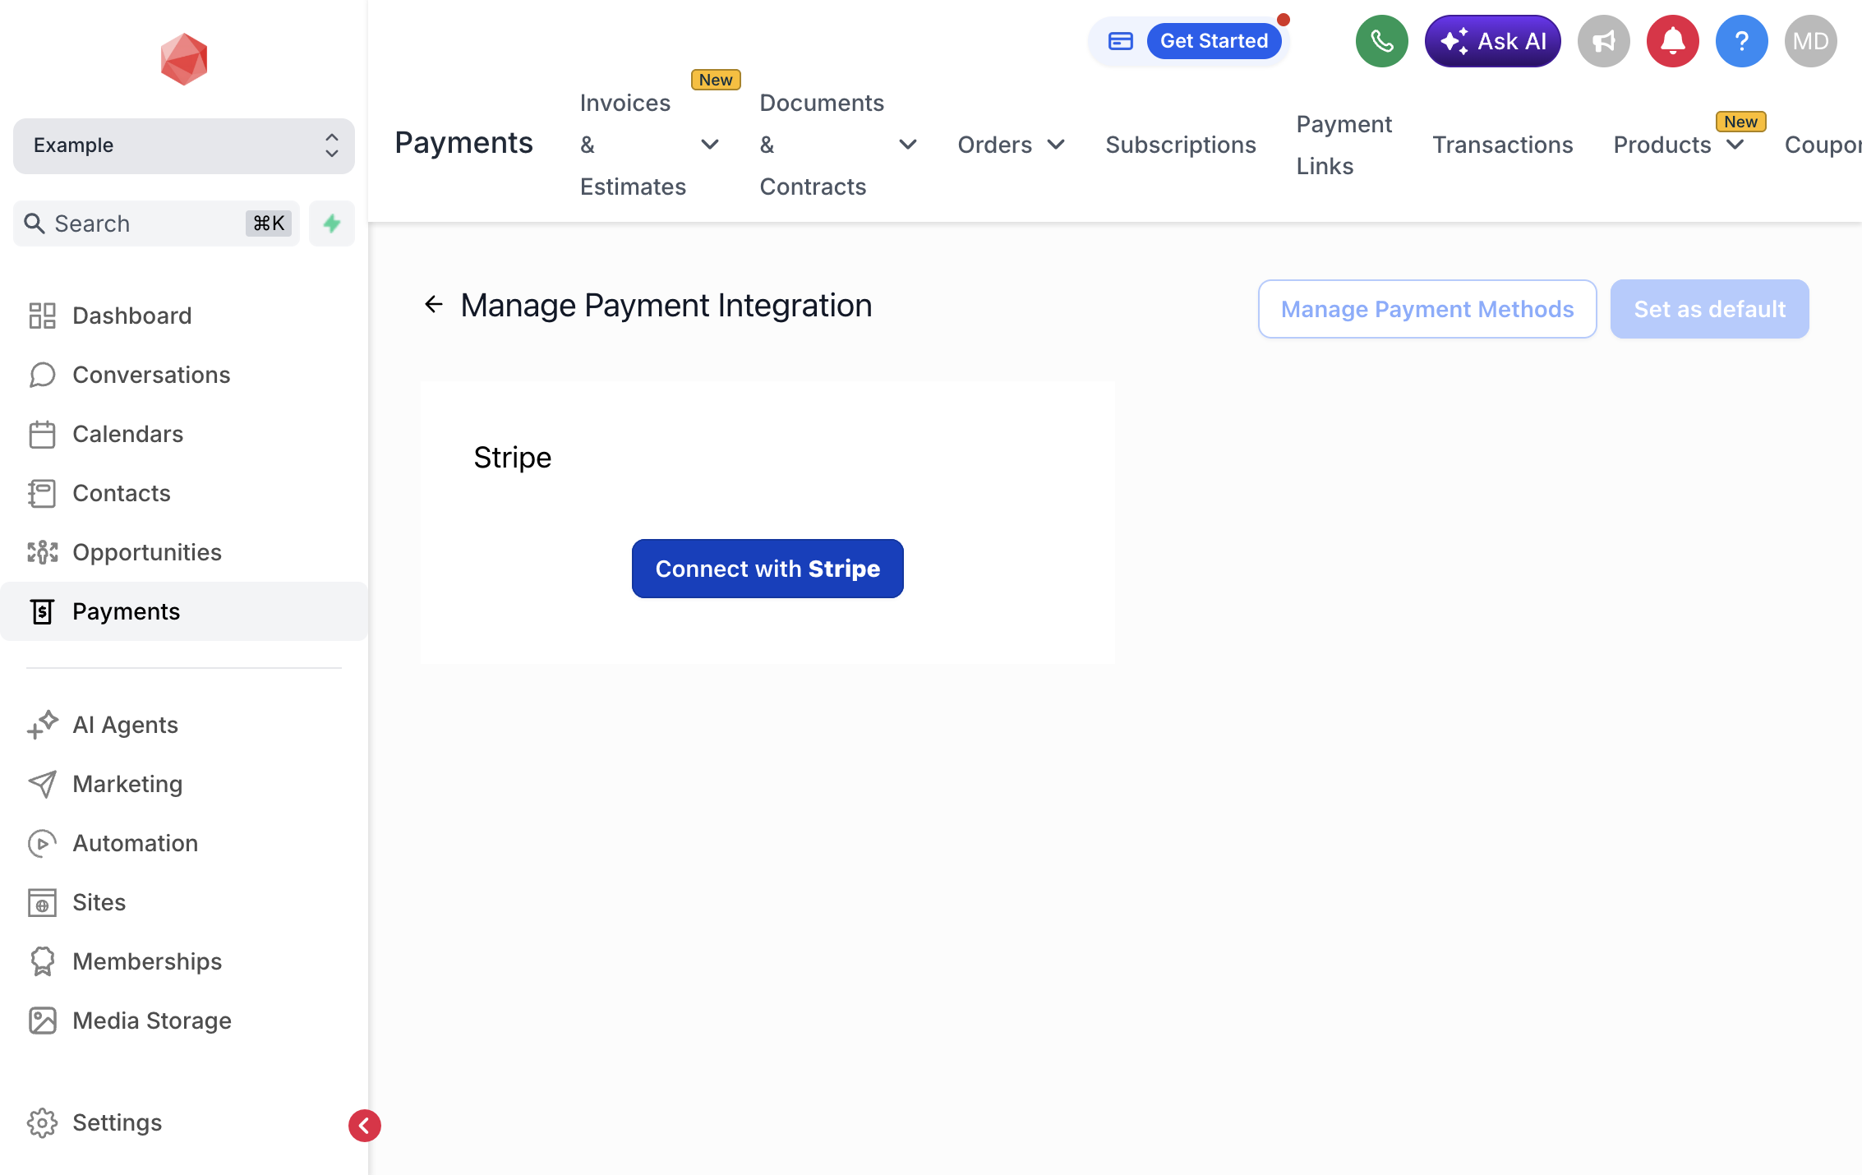Image resolution: width=1862 pixels, height=1175 pixels.
Task: Click the Calendars calendar icon
Action: point(42,434)
